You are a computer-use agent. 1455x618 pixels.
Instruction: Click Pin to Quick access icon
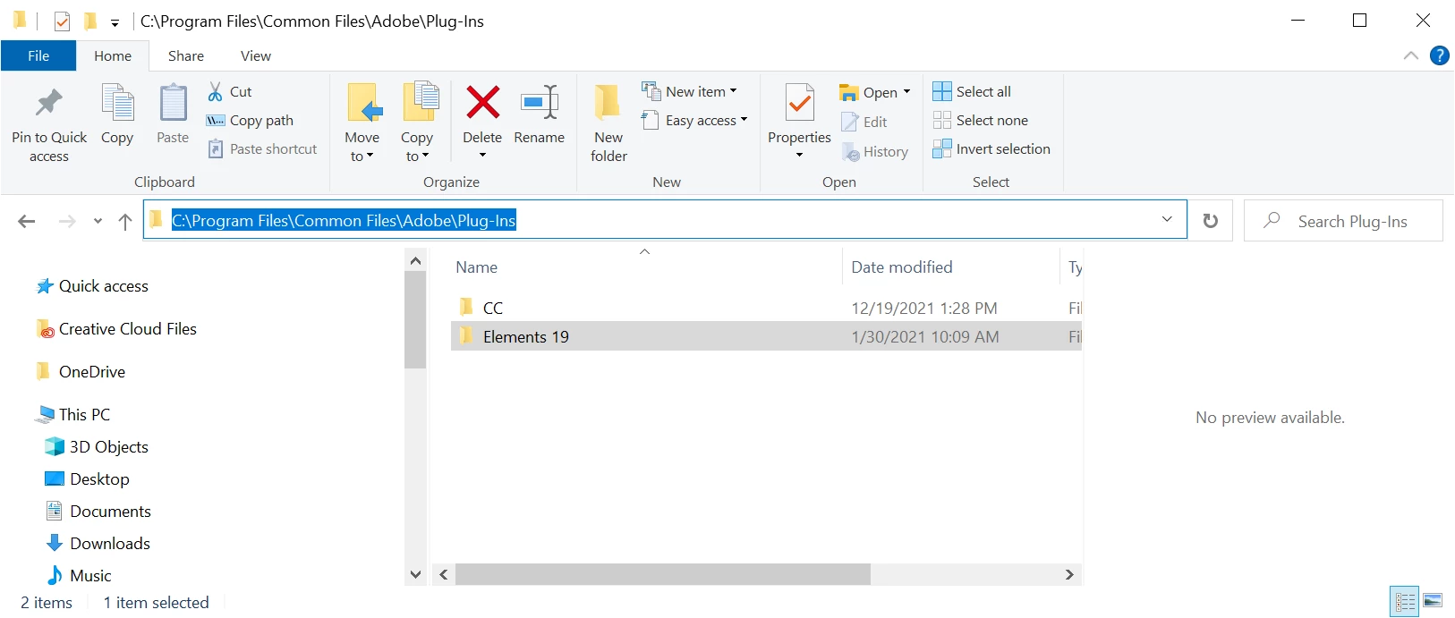pyautogui.click(x=49, y=103)
